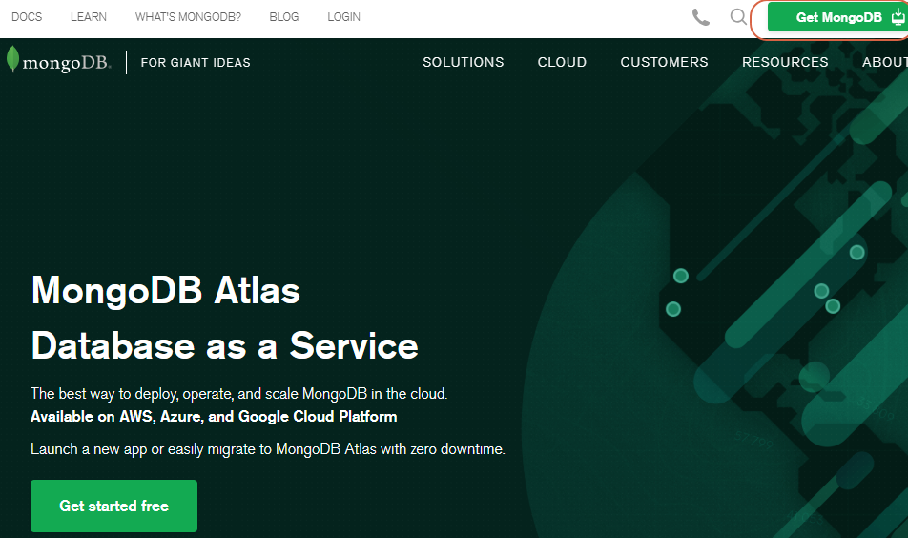Click the FOR GIANT IDEAS tagline
The image size is (908, 538).
click(196, 63)
